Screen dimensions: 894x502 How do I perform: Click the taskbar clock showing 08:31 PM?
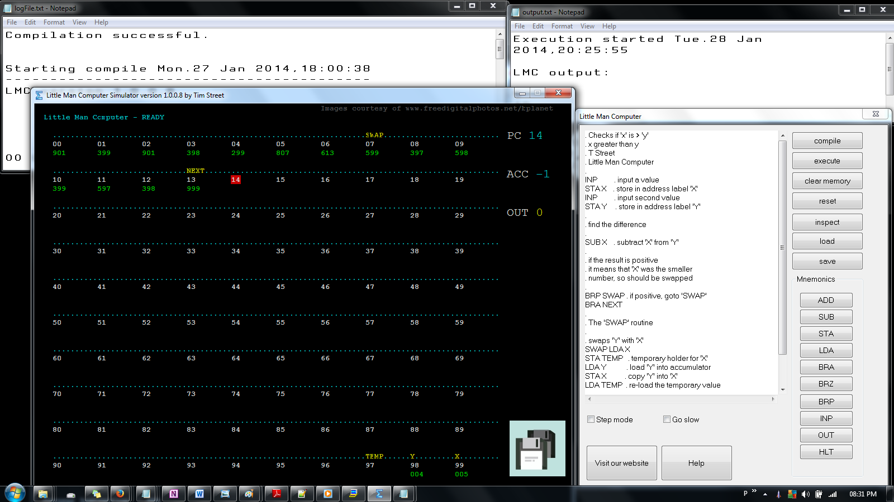point(863,494)
